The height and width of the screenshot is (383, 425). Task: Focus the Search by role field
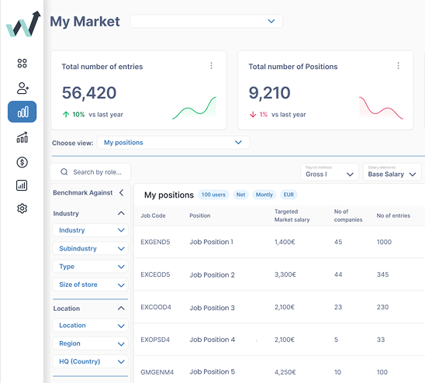click(x=91, y=172)
